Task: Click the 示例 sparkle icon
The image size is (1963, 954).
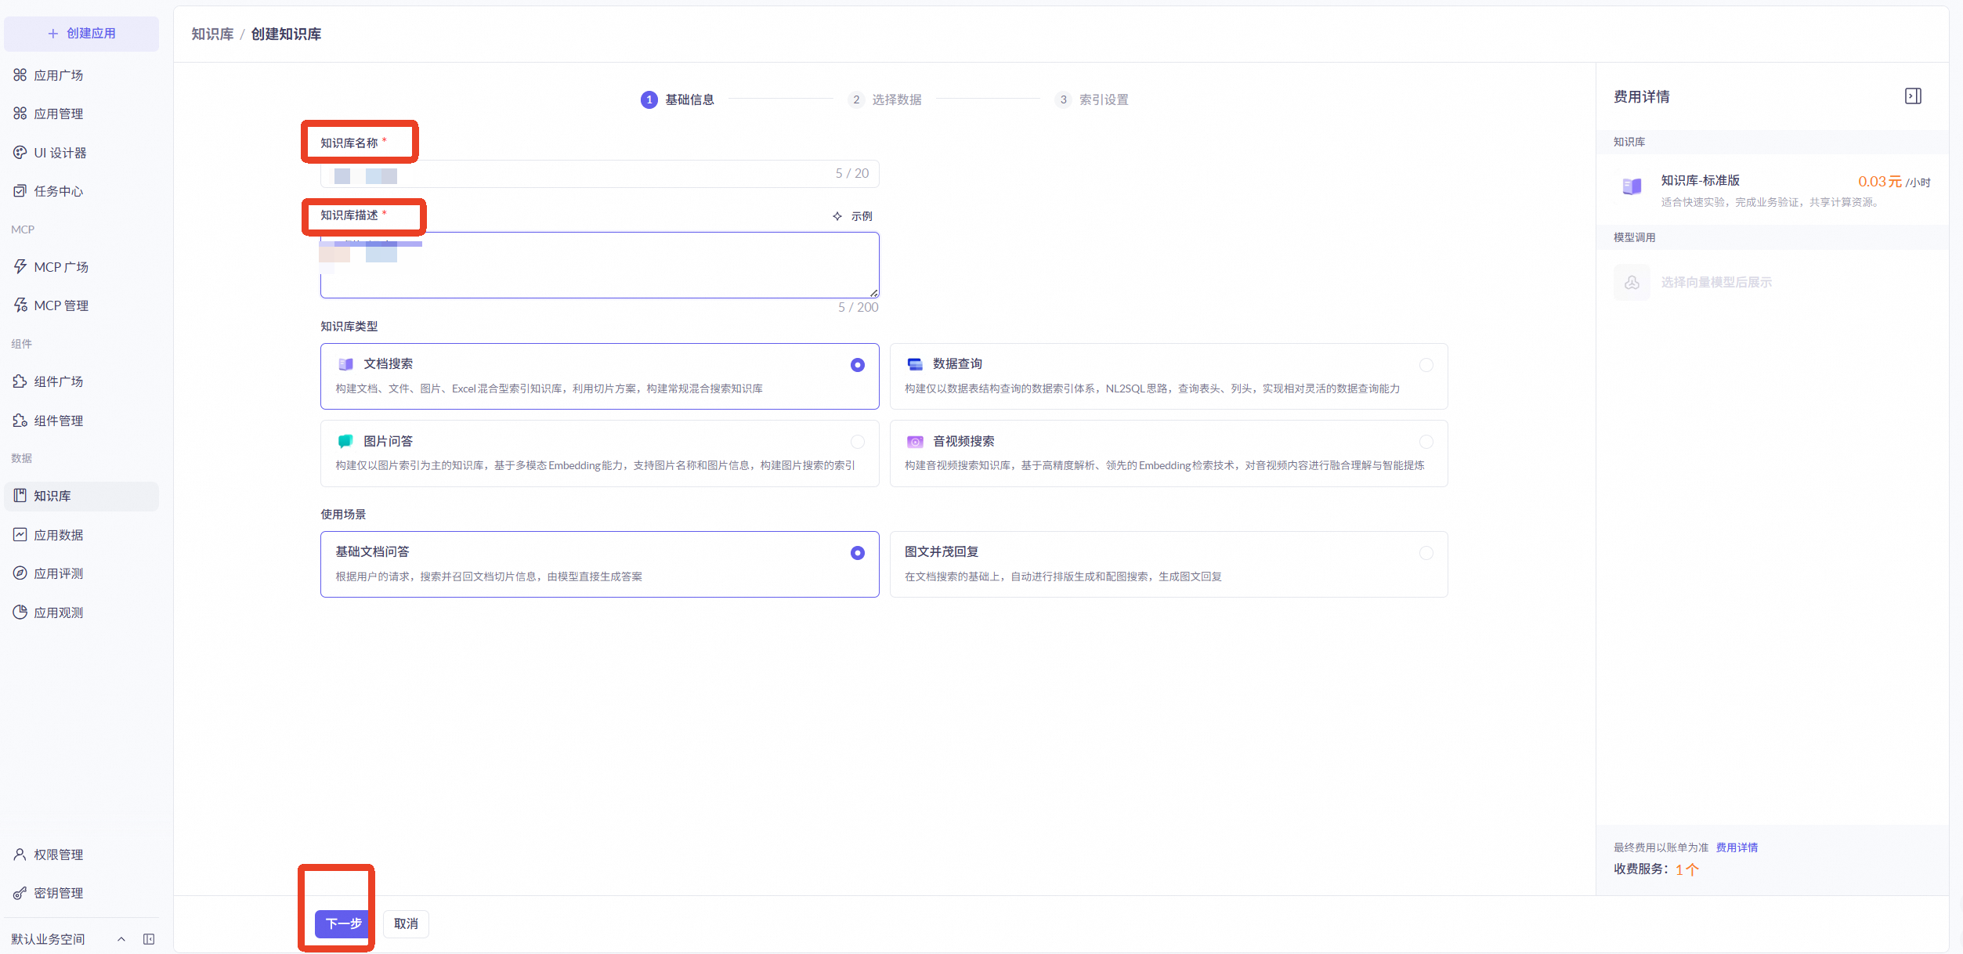Action: (x=837, y=216)
